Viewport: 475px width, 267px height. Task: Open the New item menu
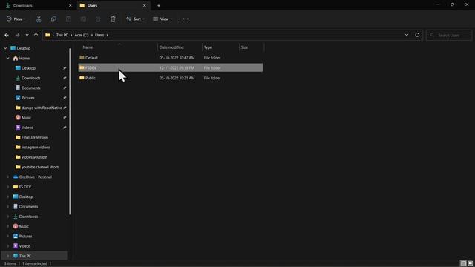point(16,19)
